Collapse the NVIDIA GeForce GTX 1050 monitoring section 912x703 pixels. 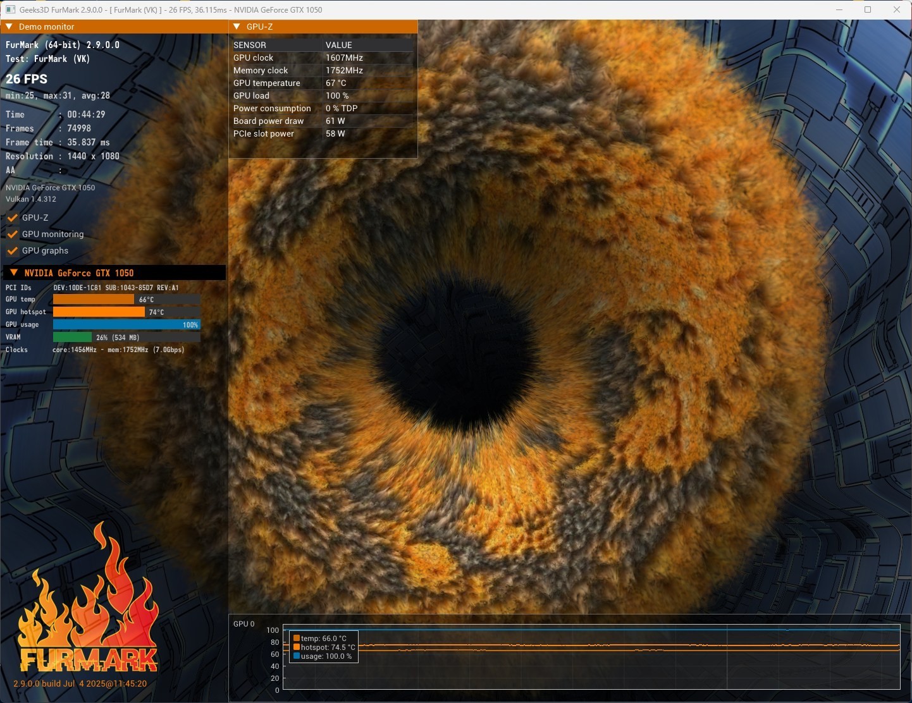point(13,273)
